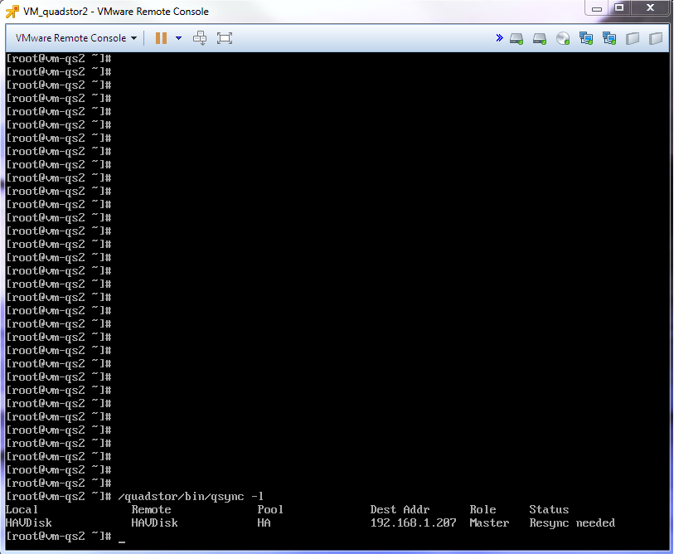The image size is (674, 554).
Task: Click the first network adapter icon
Action: 586,38
